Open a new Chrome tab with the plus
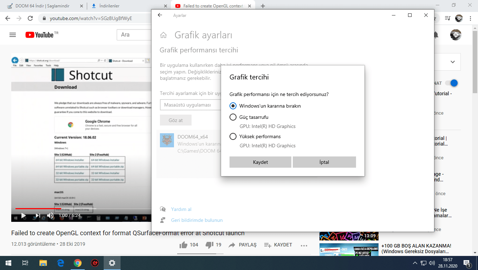478x270 pixels. 263,6
